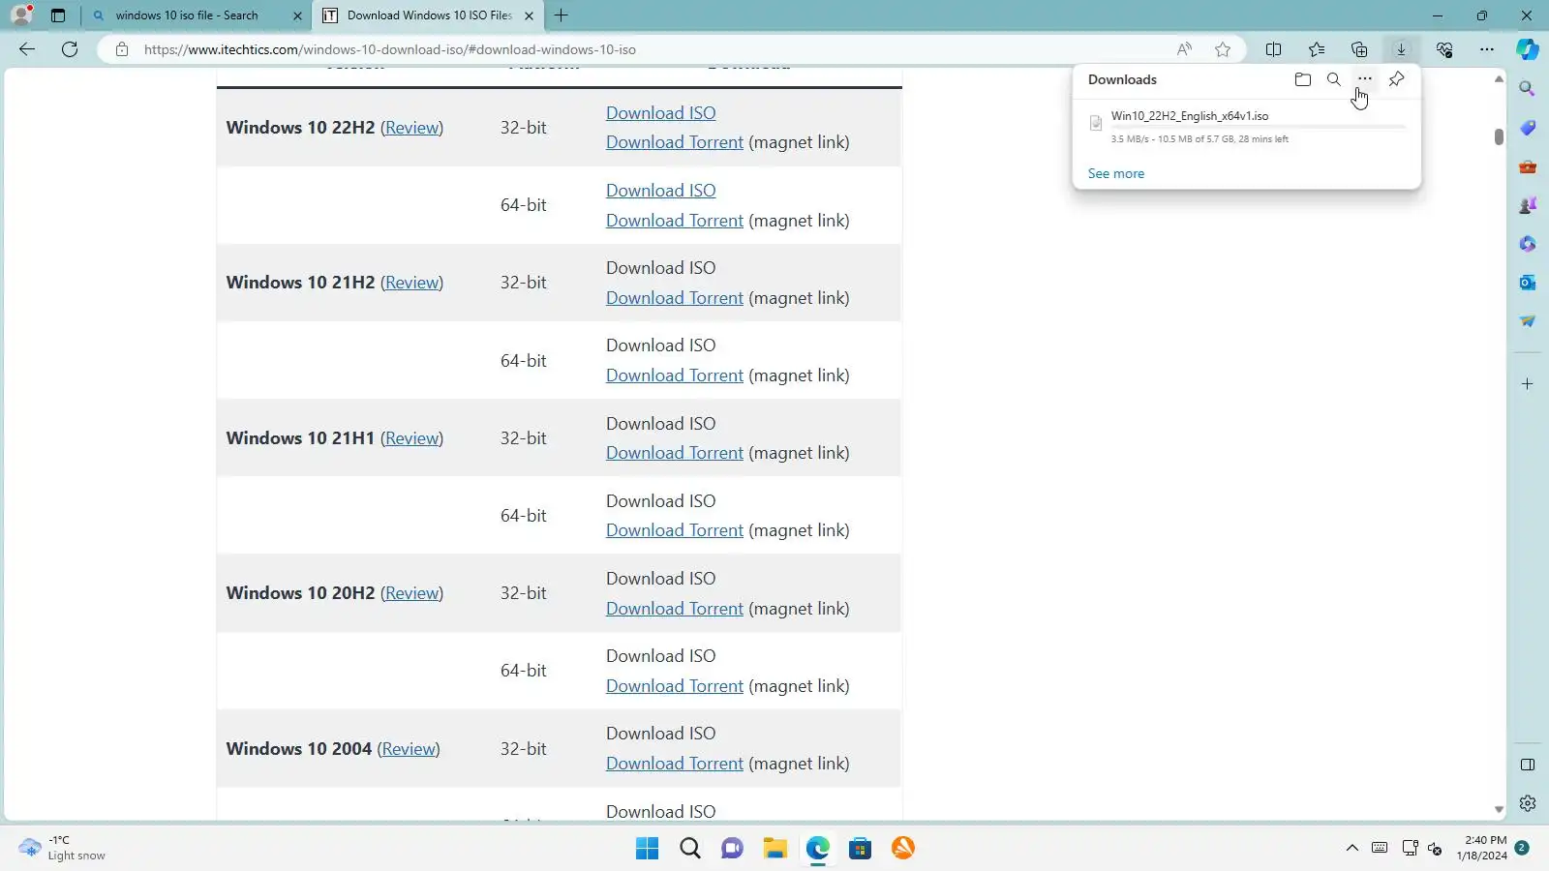The height and width of the screenshot is (871, 1549).
Task: Hide the sidebar using bottom toggle icon
Action: [1528, 765]
